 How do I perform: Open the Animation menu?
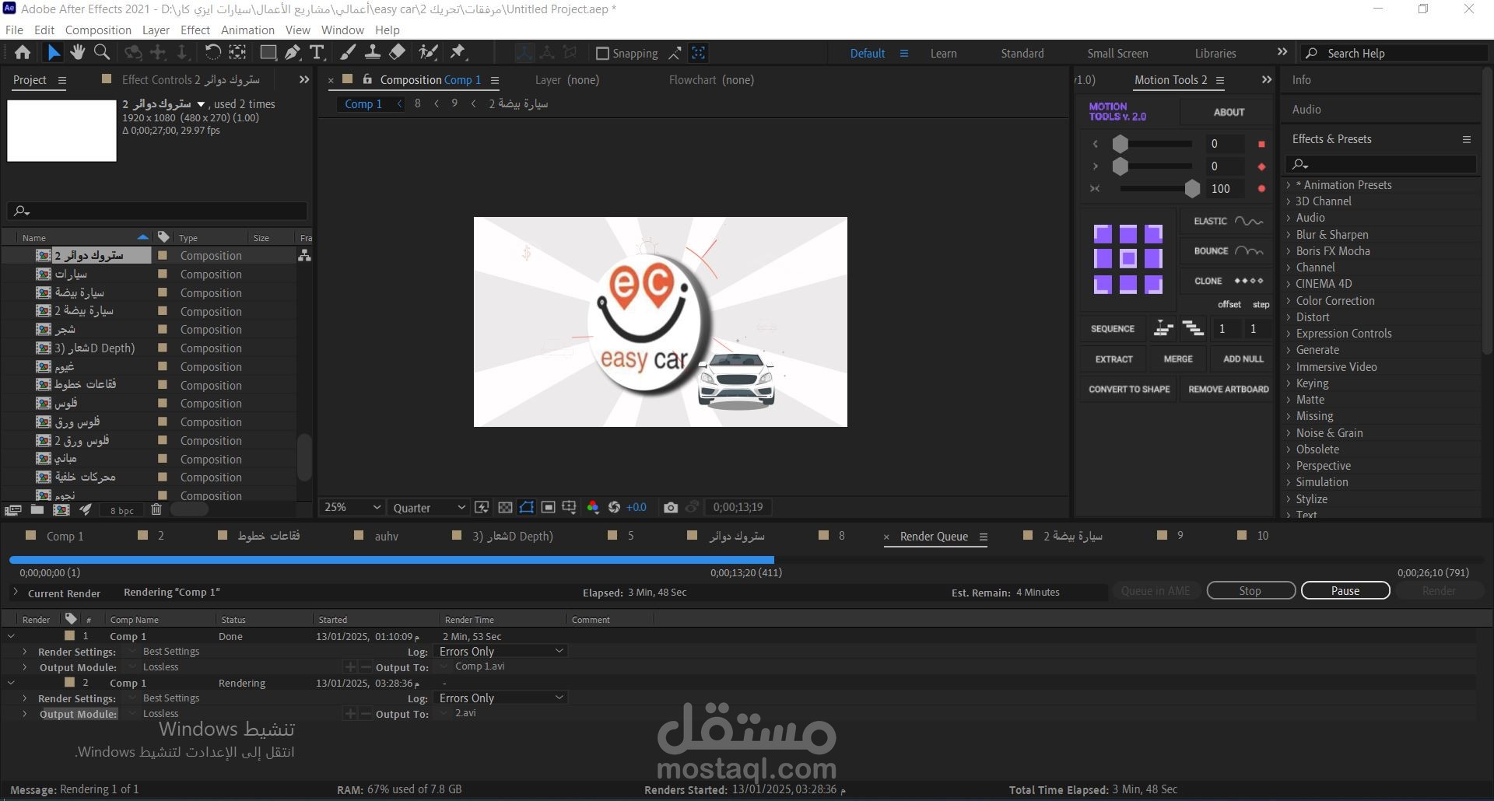coord(247,30)
